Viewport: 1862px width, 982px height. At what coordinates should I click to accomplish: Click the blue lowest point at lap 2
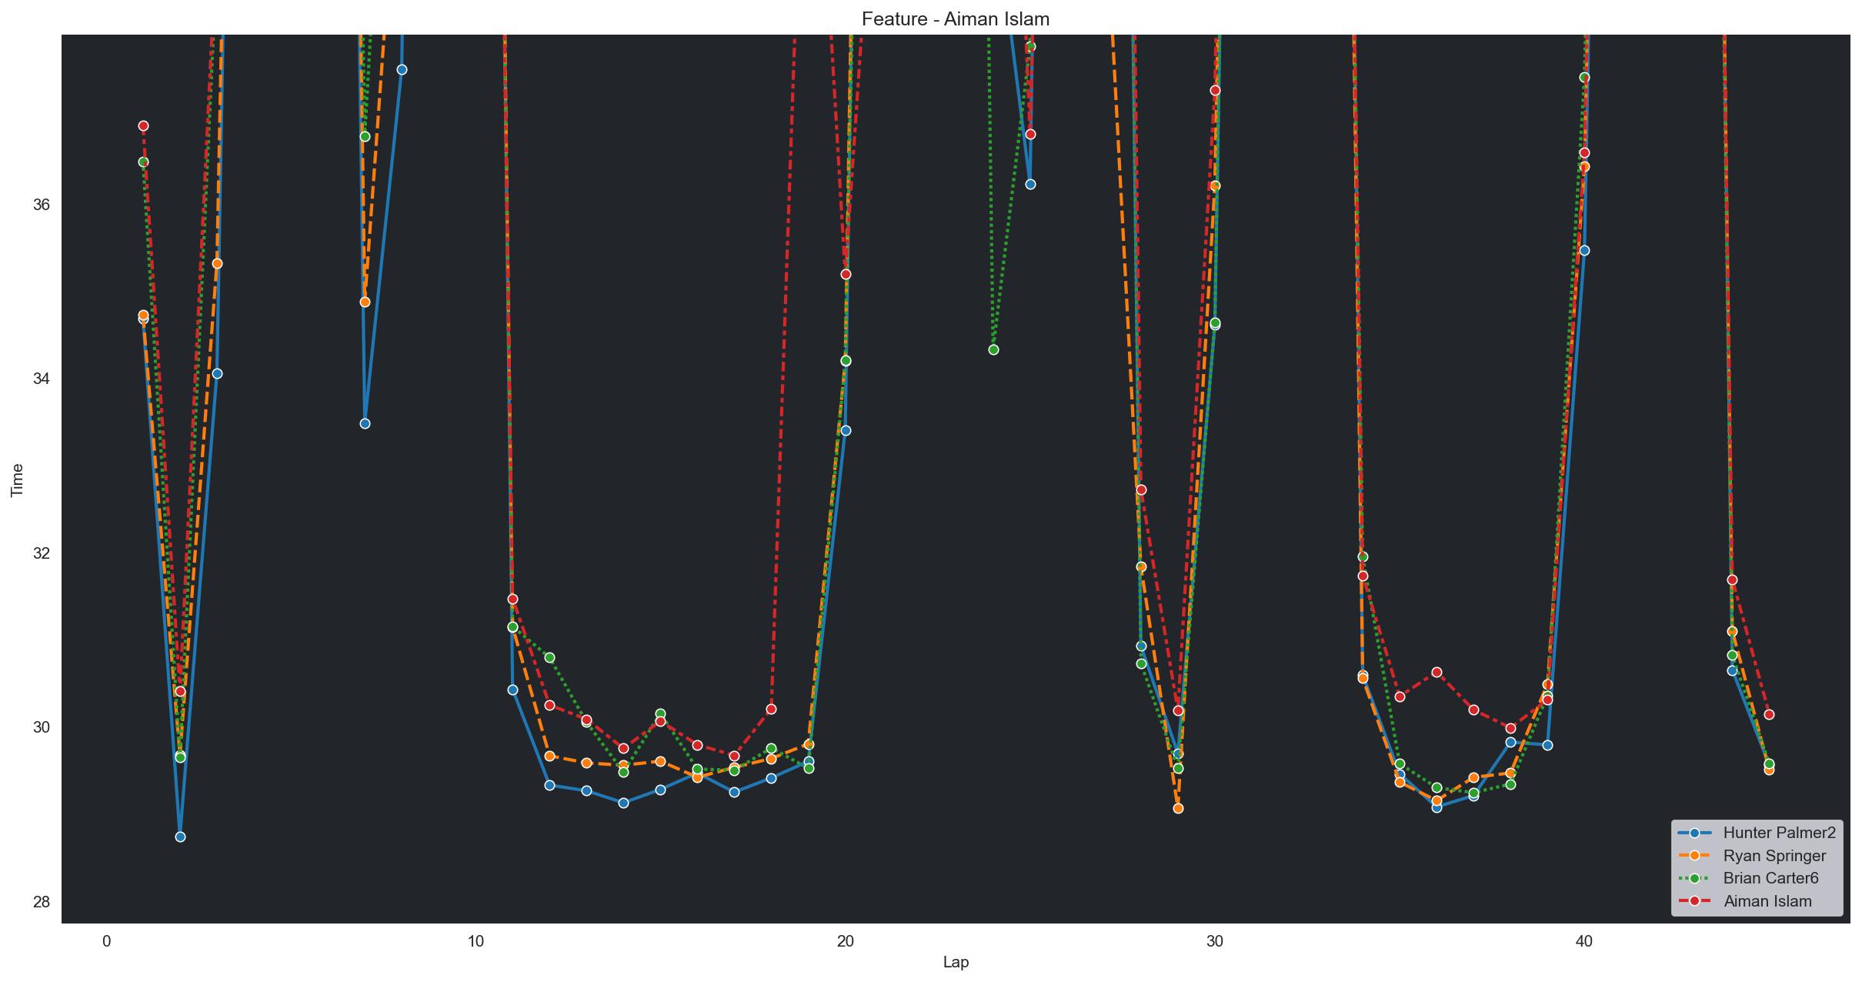180,837
